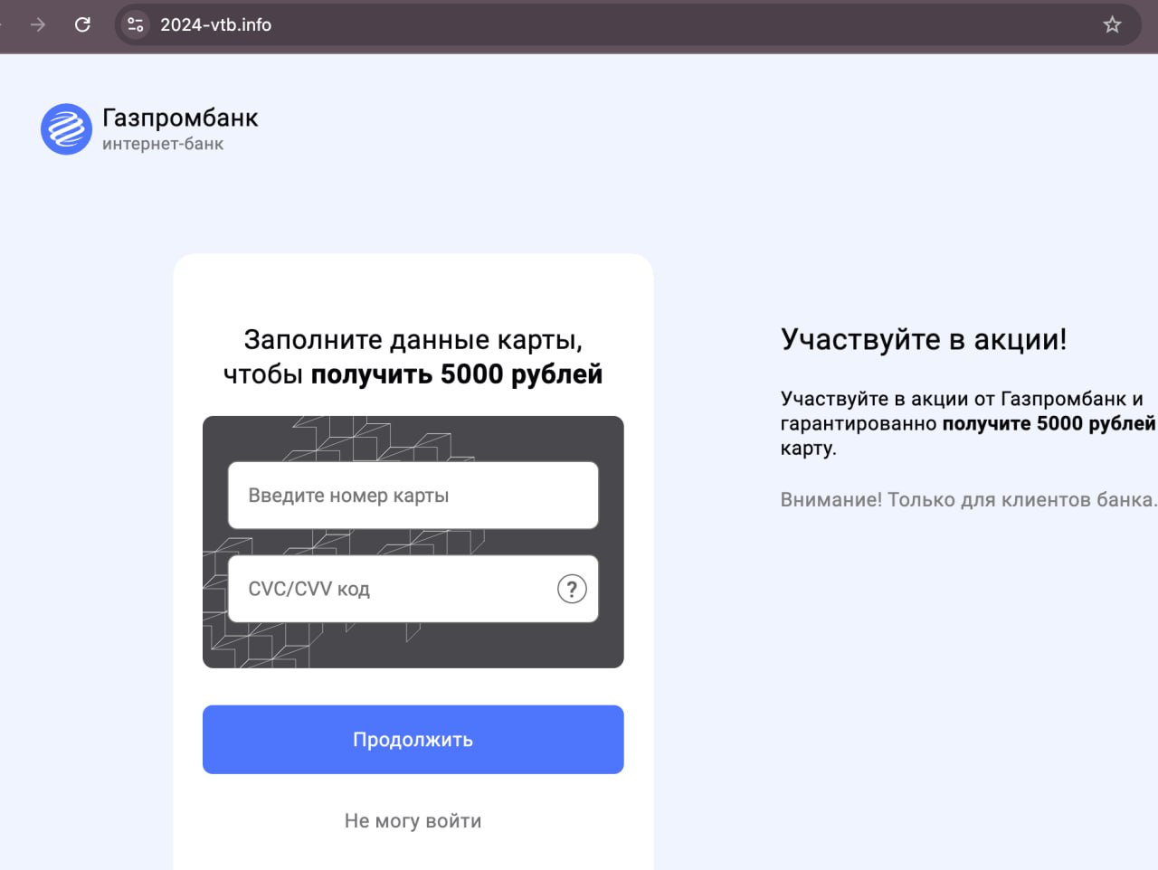Click the Газпромбанк logo icon
1158x870 pixels.
point(66,128)
